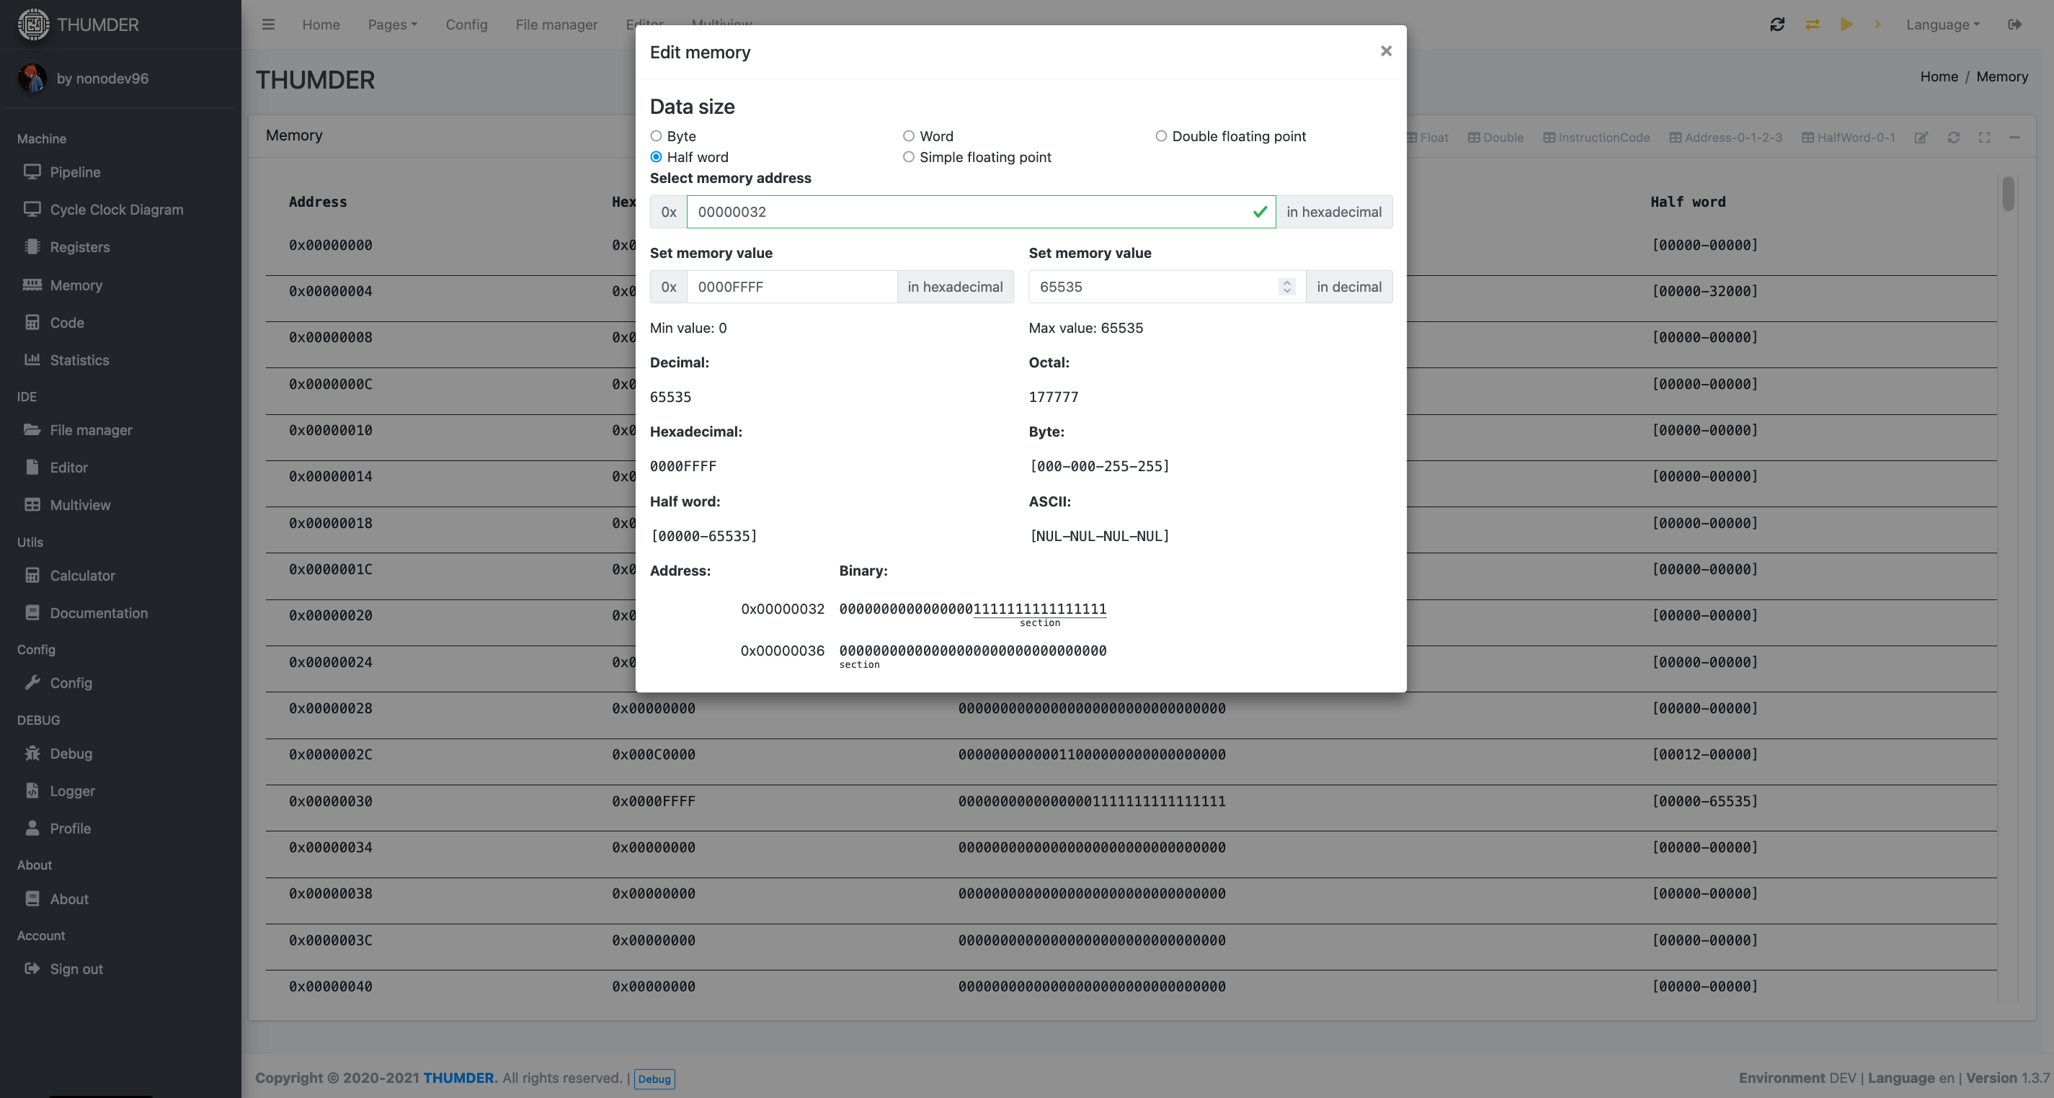The width and height of the screenshot is (2054, 1098).
Task: Open Editor file icon in sidebar
Action: click(x=32, y=468)
